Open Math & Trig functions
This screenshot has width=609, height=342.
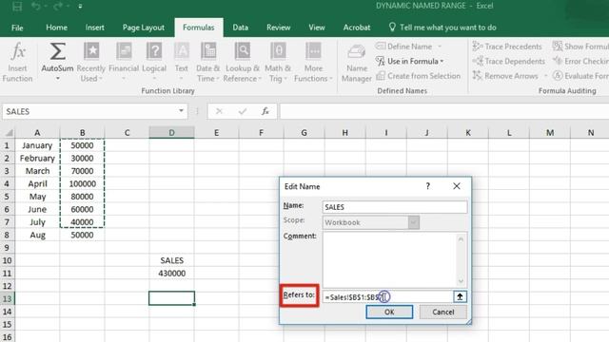click(x=278, y=51)
